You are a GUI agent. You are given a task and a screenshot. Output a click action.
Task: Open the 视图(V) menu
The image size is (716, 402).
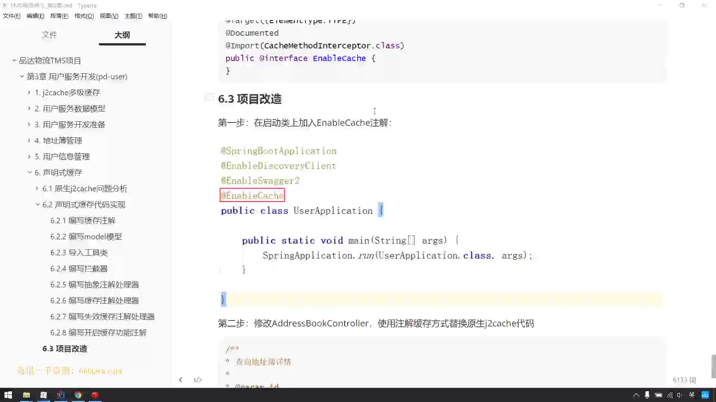coord(109,16)
